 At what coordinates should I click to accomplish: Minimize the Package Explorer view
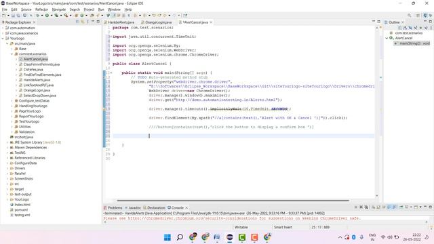click(x=93, y=22)
